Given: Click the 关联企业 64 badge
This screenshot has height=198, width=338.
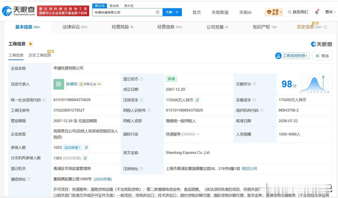Looking at the screenshot, I should [x=90, y=84].
